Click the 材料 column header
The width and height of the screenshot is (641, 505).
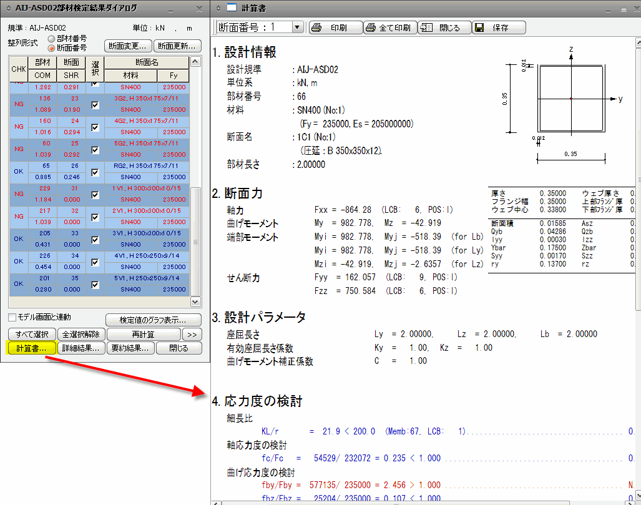(131, 76)
